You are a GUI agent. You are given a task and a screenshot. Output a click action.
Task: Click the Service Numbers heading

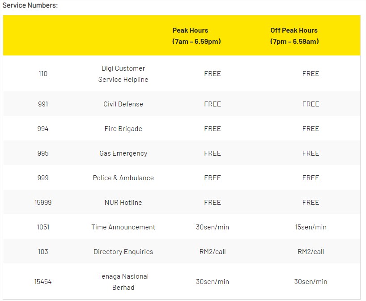(30, 5)
